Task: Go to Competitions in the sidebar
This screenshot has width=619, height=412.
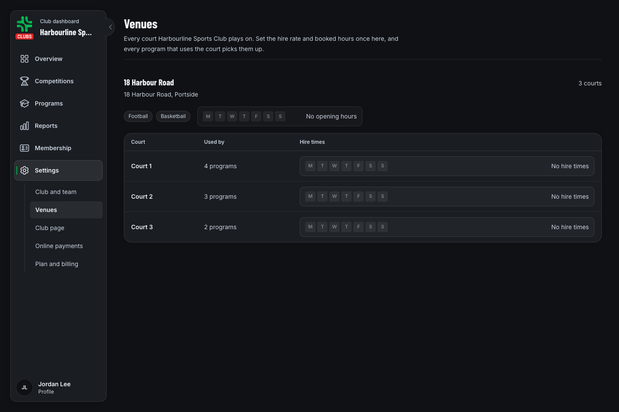Action: pos(58,81)
